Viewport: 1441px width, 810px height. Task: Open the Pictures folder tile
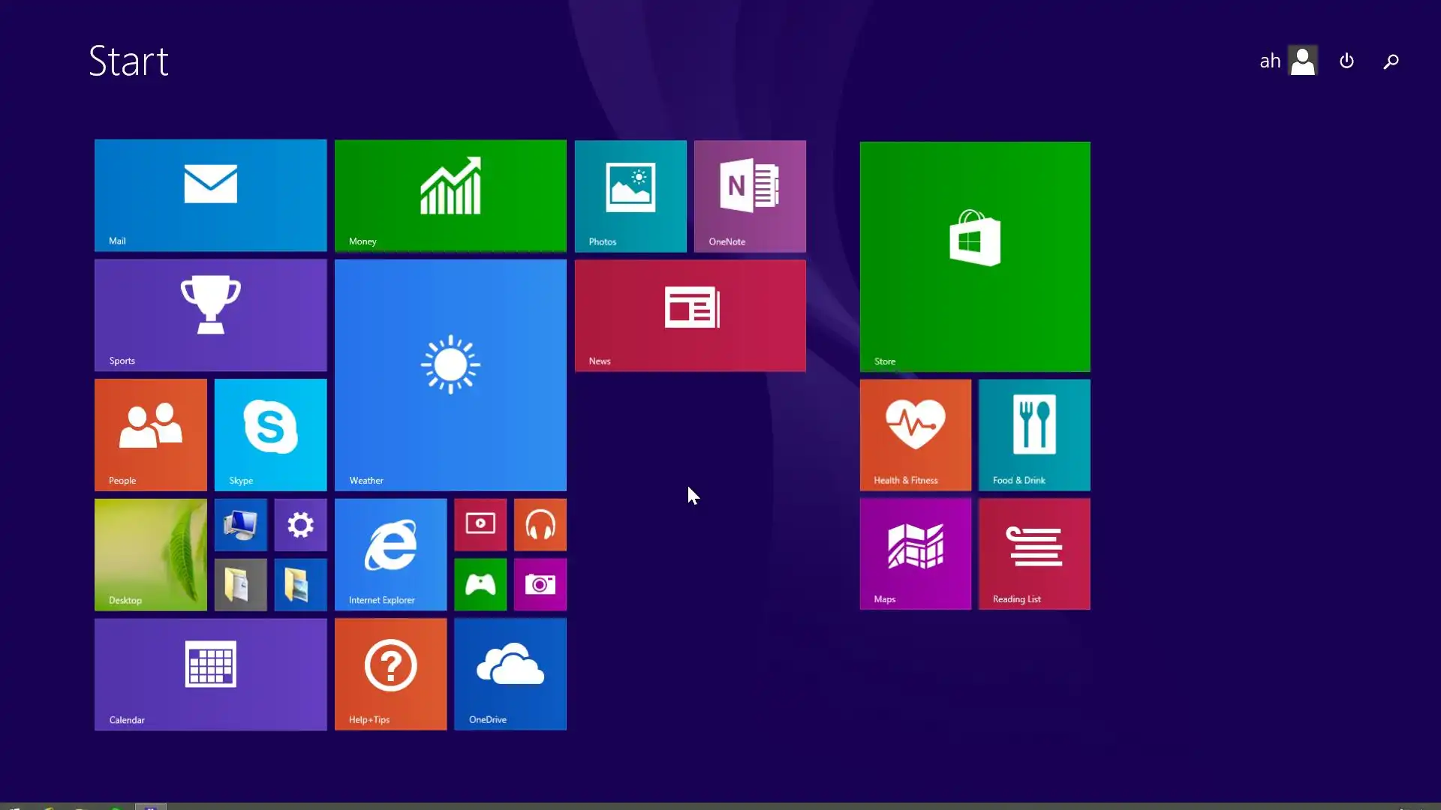[x=300, y=584]
